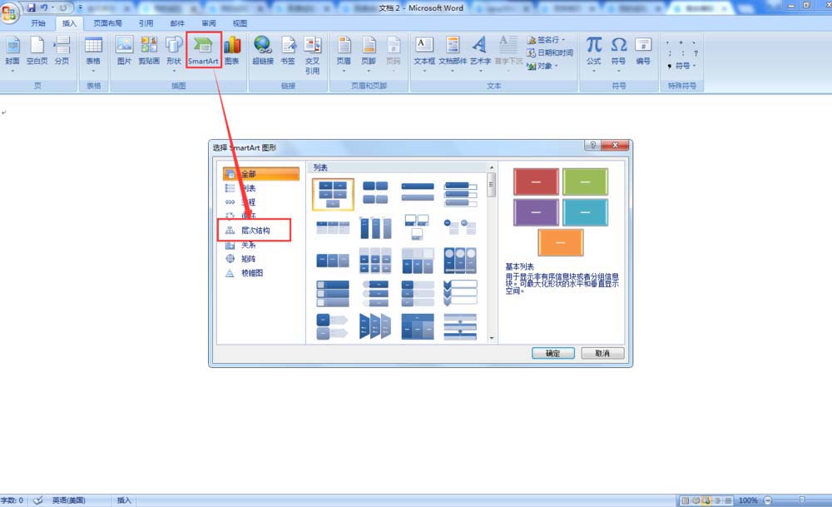Insert a 交叉引用 cross-reference
This screenshot has height=507, width=832.
[x=313, y=56]
